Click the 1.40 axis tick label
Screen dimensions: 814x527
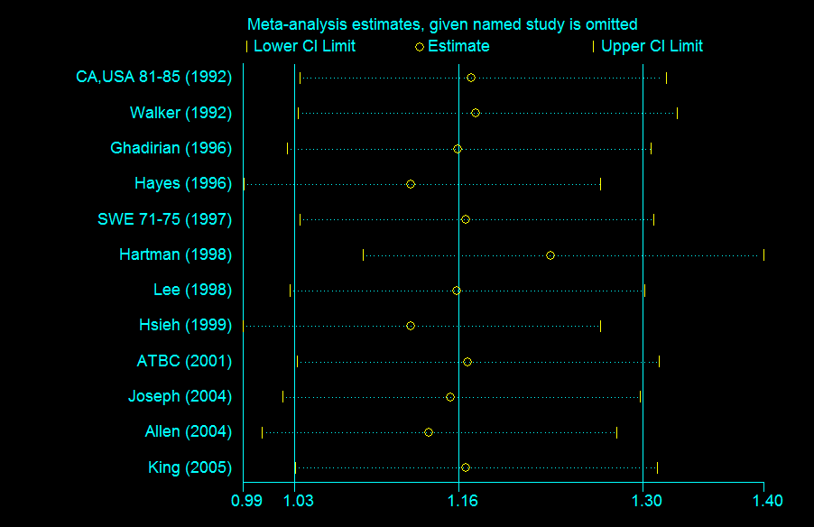click(768, 501)
